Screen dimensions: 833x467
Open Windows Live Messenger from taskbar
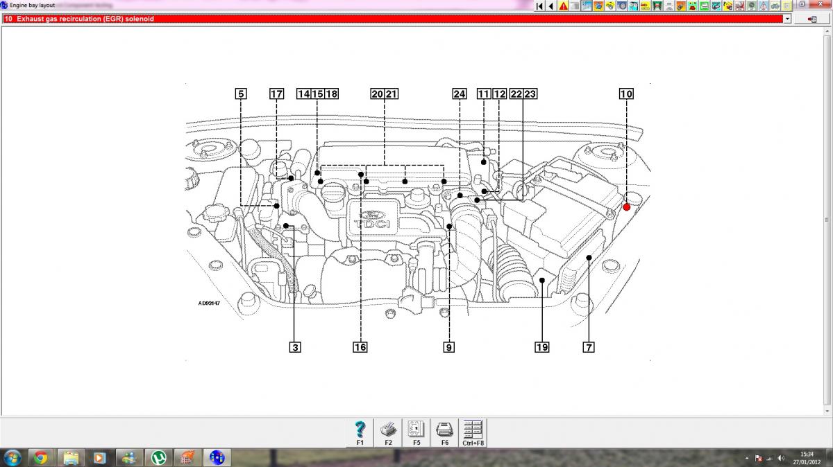pos(129,457)
